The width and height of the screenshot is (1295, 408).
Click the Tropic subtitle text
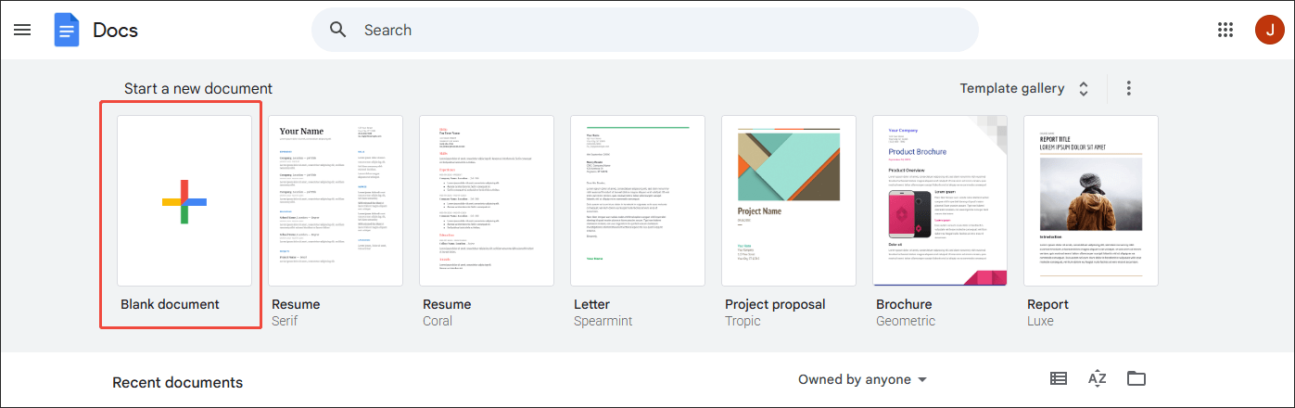(743, 321)
